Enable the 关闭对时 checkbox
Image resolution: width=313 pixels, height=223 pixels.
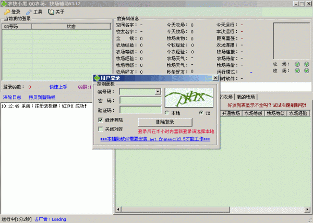[100, 129]
